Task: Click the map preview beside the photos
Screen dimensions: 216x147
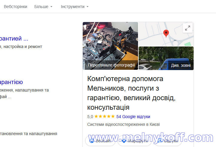Action: [166, 34]
